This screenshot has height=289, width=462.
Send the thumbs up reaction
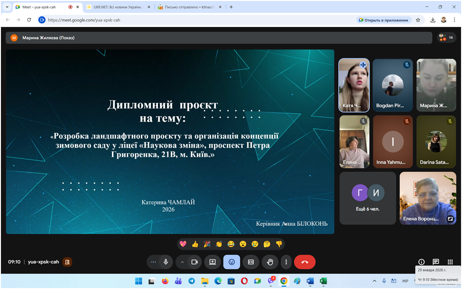click(195, 244)
